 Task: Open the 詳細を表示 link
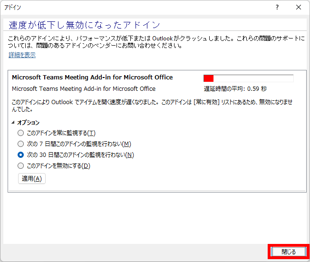(22, 55)
